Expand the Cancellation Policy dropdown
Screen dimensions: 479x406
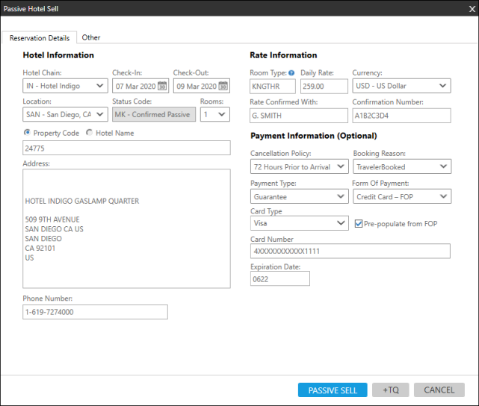(x=300, y=167)
